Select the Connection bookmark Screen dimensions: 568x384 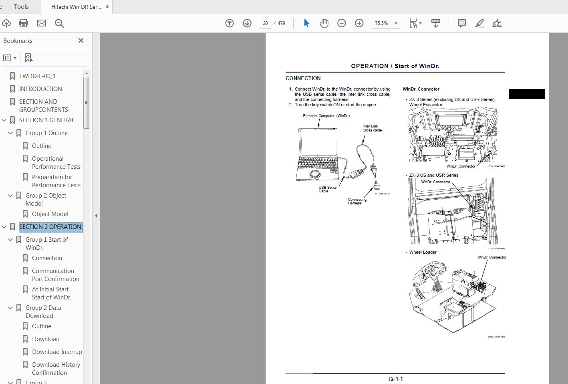(46, 258)
